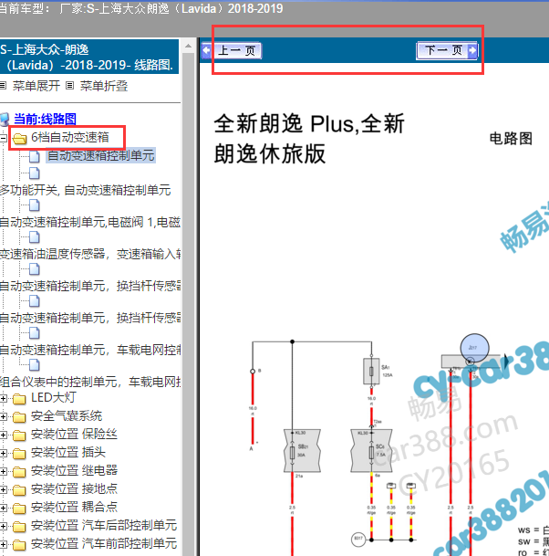Click the SA1 fuse symbol in diagram
Viewport: 549px width, 556px height.
(x=371, y=372)
